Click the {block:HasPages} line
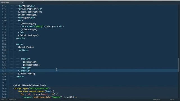 (28, 15)
